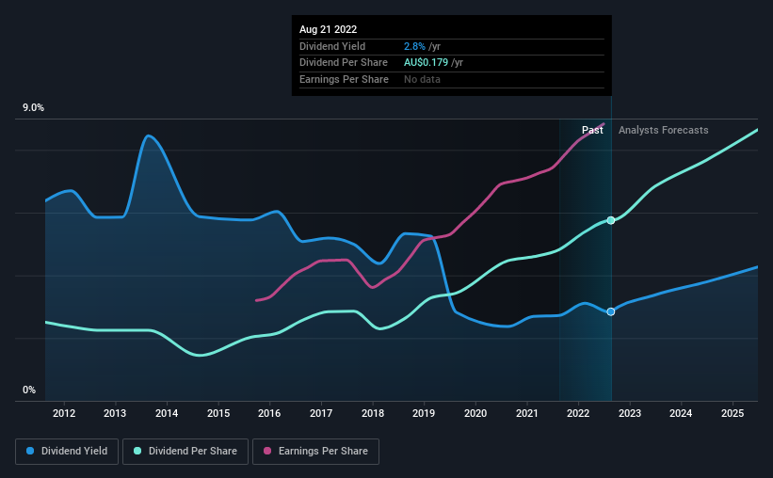Toggle the Dividend Per Share legend button
Image resolution: width=773 pixels, height=478 pixels.
(185, 452)
